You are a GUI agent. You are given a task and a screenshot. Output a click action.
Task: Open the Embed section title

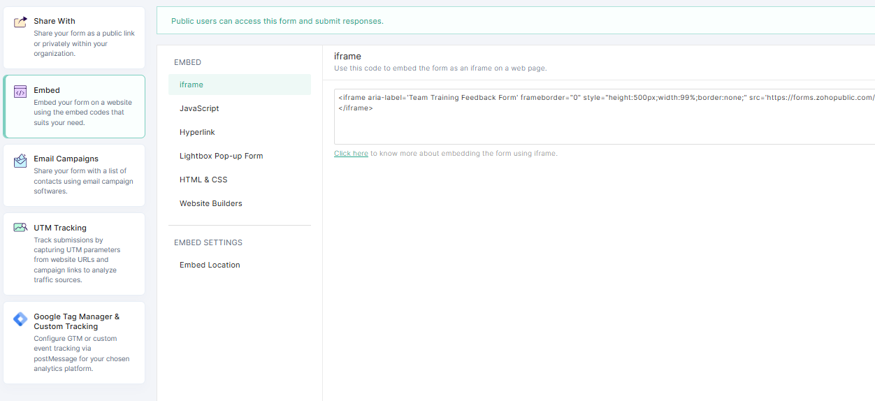click(x=47, y=90)
